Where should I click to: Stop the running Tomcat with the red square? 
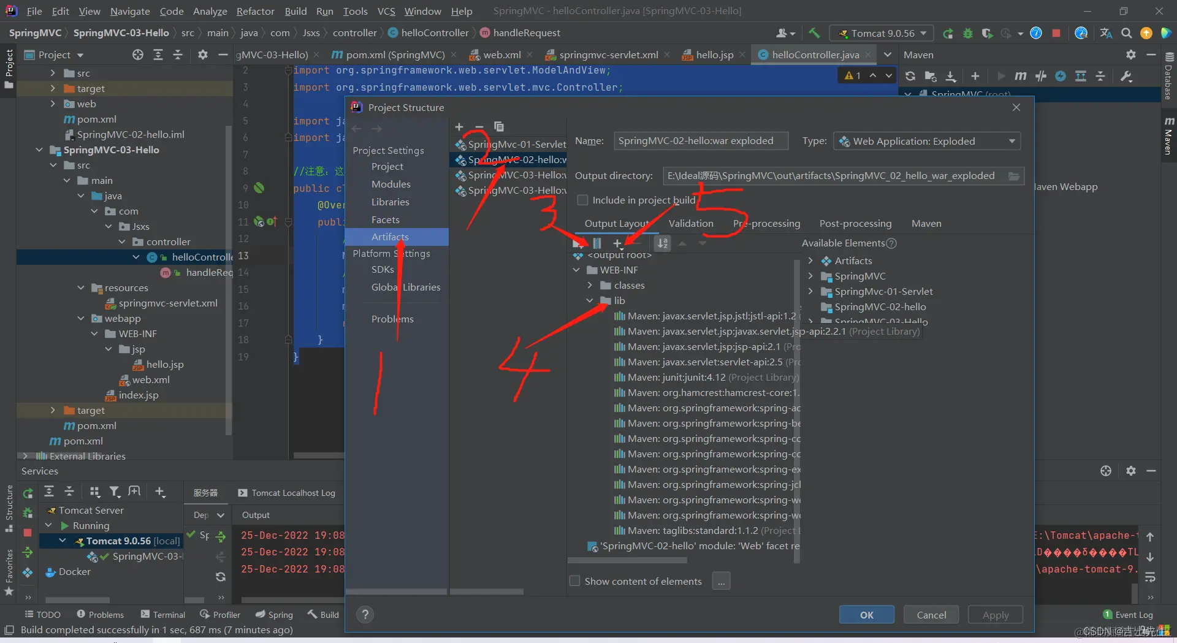click(x=1056, y=33)
